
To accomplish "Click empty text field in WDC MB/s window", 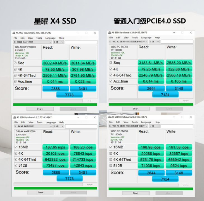I will 177,42.
